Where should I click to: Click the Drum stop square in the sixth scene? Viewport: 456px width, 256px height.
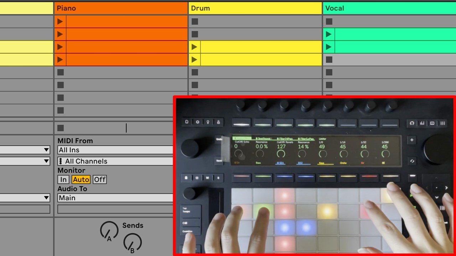195,85
